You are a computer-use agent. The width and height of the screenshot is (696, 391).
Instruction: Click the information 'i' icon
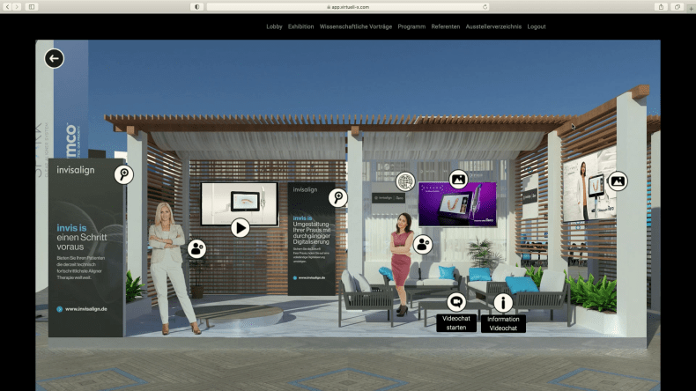[503, 303]
